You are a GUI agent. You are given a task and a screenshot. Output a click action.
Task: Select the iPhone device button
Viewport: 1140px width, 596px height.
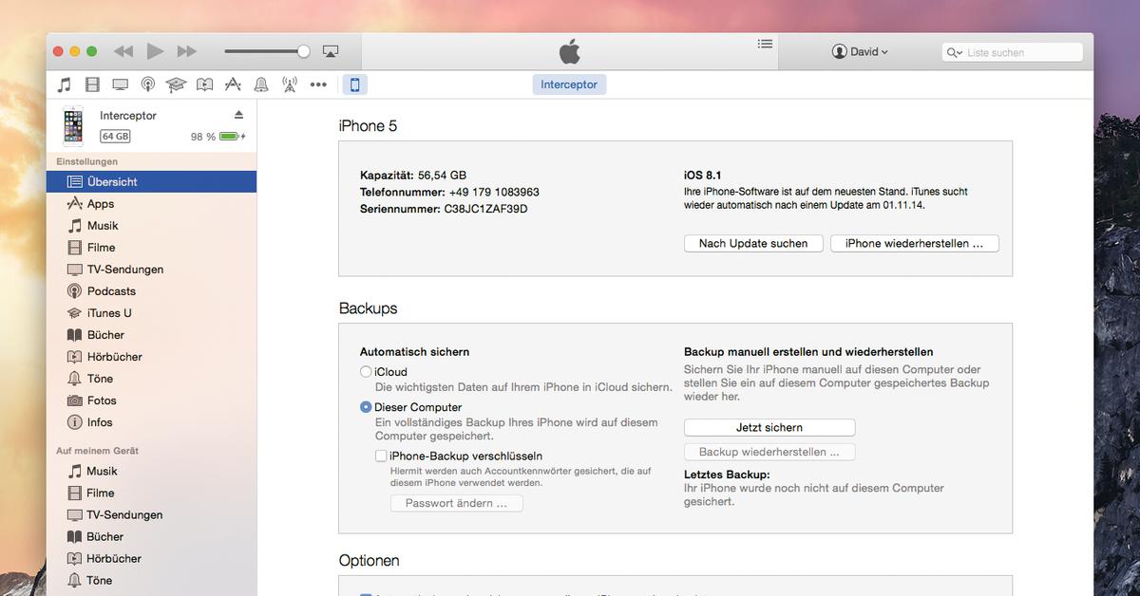tap(354, 84)
